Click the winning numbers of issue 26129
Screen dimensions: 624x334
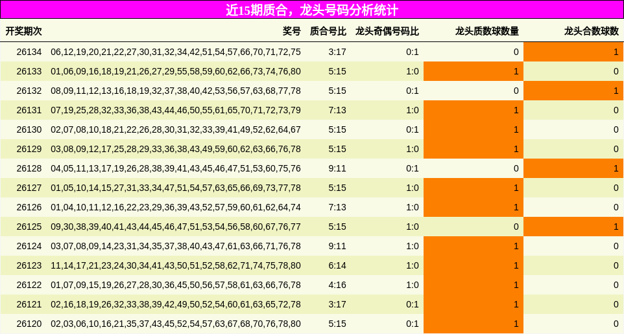(176, 150)
